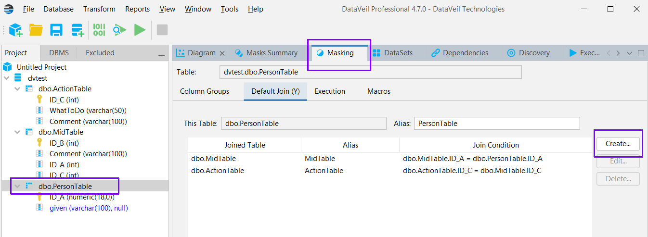Save project using the floppy disk icon

pos(57,30)
